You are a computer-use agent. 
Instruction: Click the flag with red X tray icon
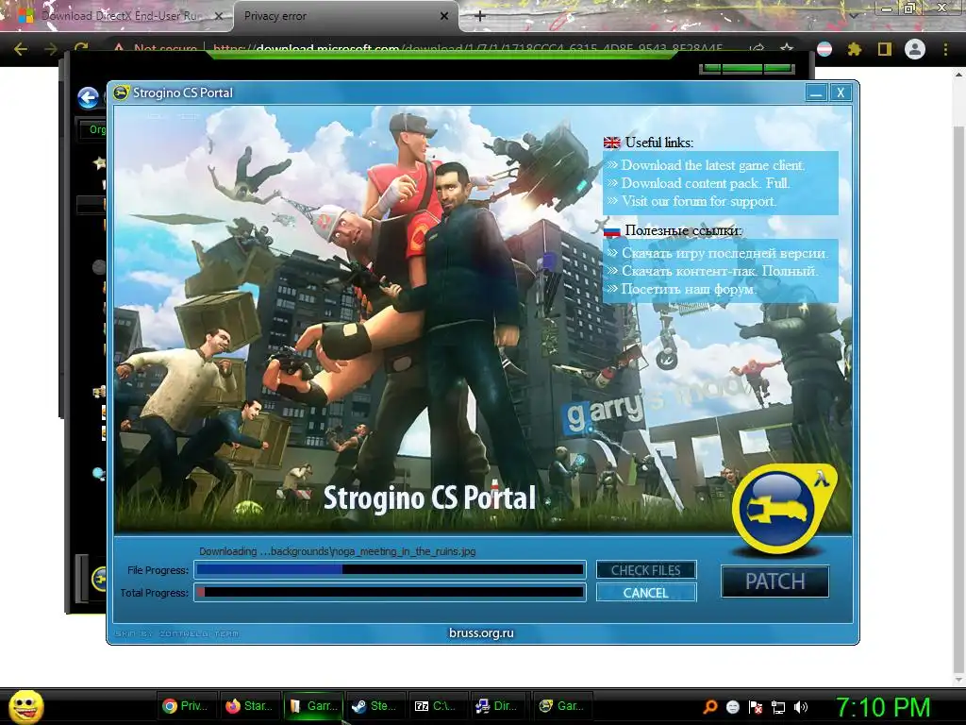point(756,707)
